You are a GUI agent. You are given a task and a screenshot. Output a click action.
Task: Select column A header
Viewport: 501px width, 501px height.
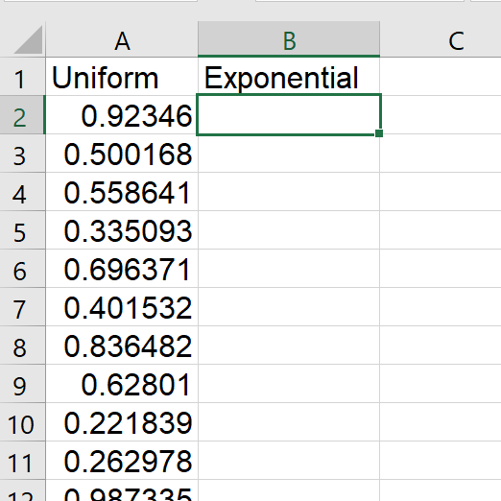pyautogui.click(x=122, y=39)
